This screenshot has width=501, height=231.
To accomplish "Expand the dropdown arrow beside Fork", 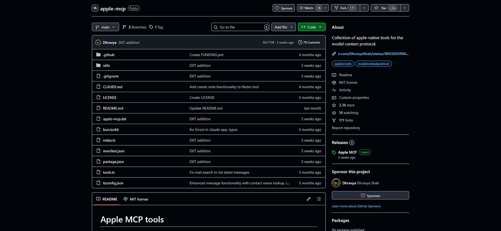I will [x=364, y=8].
